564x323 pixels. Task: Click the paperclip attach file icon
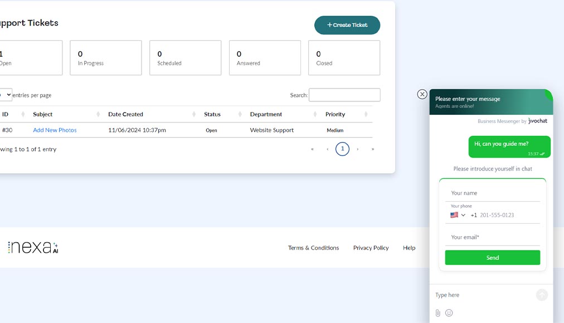[x=437, y=313]
